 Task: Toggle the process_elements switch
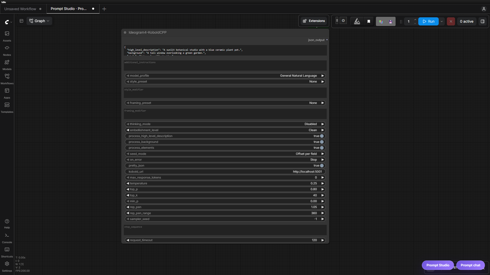322,148
